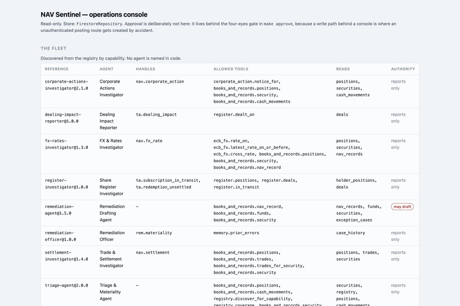This screenshot has width=460, height=306.
Task: Click the reads cell containing nav_records for fx-rates
Action: (349, 148)
